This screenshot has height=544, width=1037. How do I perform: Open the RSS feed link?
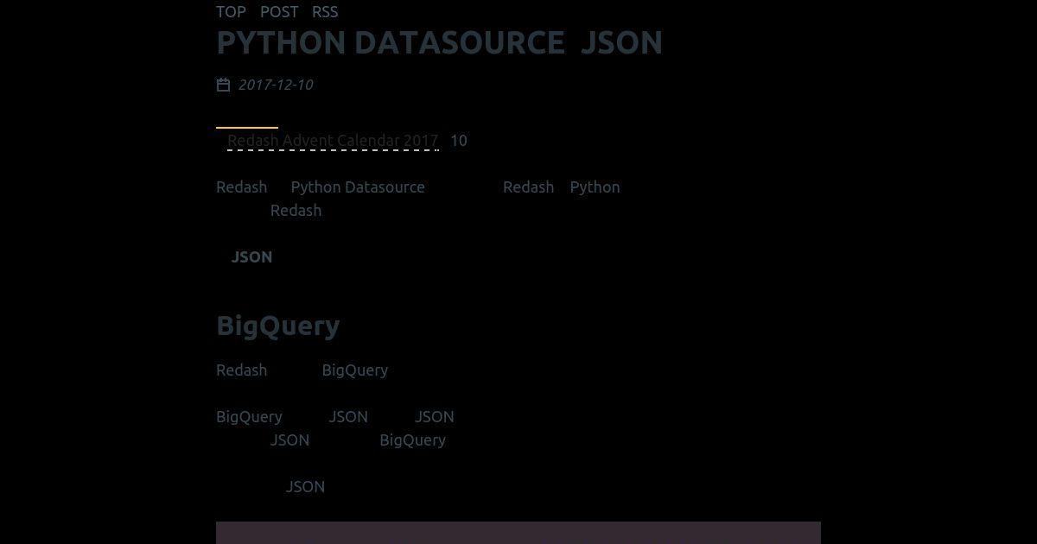[325, 12]
